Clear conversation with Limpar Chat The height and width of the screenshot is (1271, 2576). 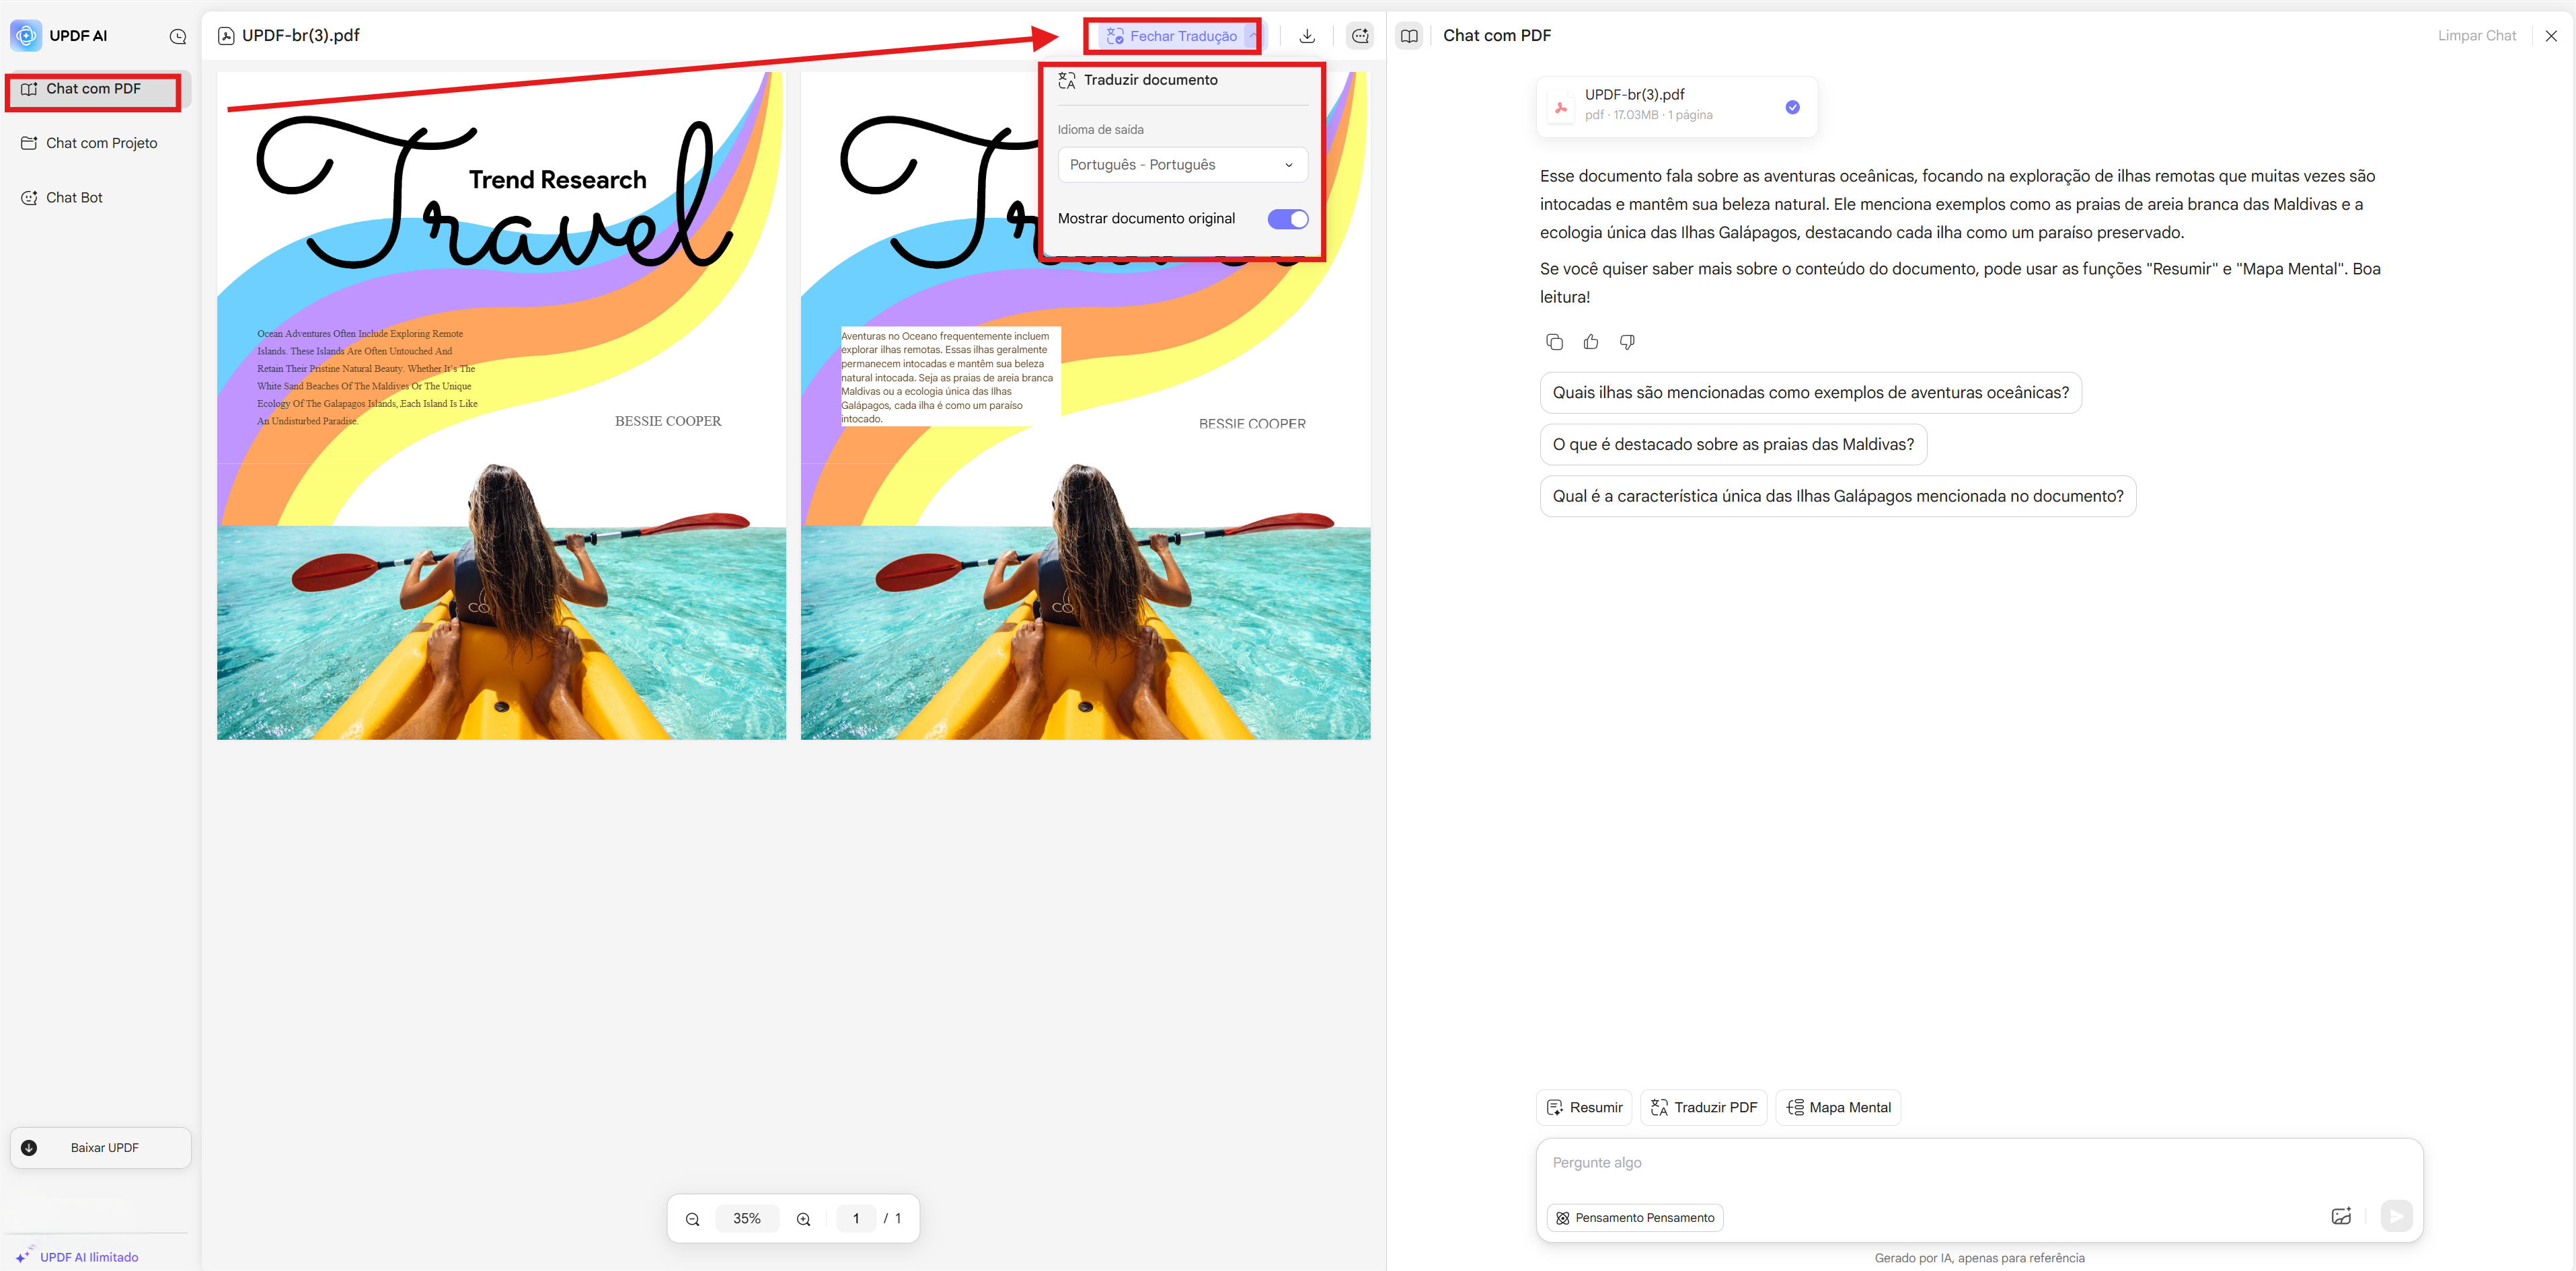pos(2477,35)
